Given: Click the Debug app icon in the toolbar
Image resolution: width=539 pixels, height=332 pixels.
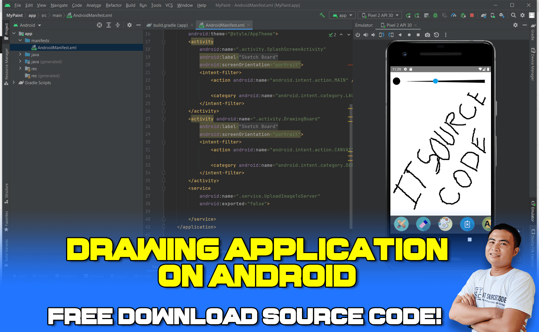Looking at the screenshot, I should (x=435, y=15).
